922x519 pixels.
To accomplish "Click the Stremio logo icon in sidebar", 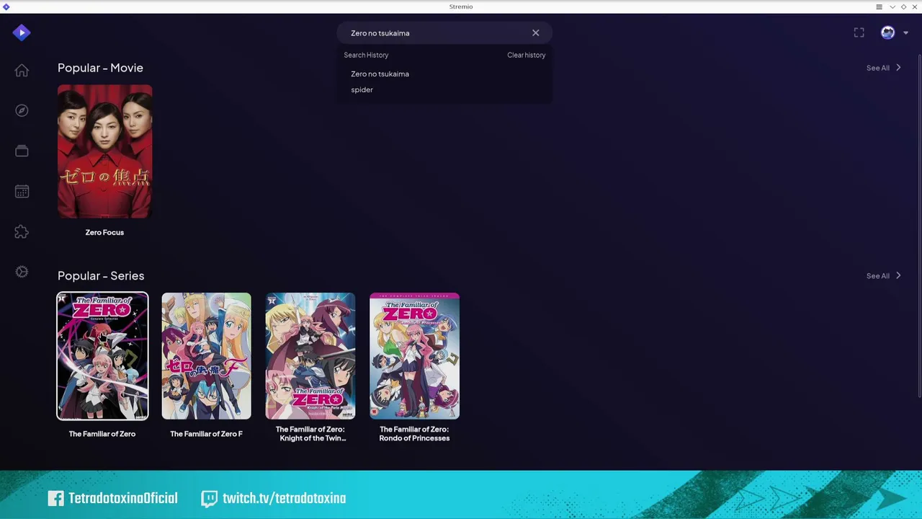I will tap(22, 32).
